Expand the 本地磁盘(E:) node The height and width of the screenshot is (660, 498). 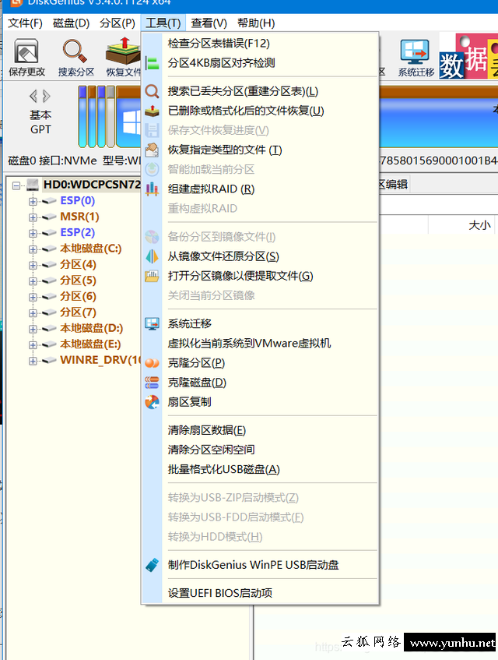[x=33, y=345]
